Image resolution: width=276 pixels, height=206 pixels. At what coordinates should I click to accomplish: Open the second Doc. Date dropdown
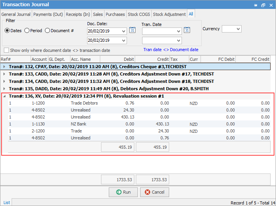(123, 40)
